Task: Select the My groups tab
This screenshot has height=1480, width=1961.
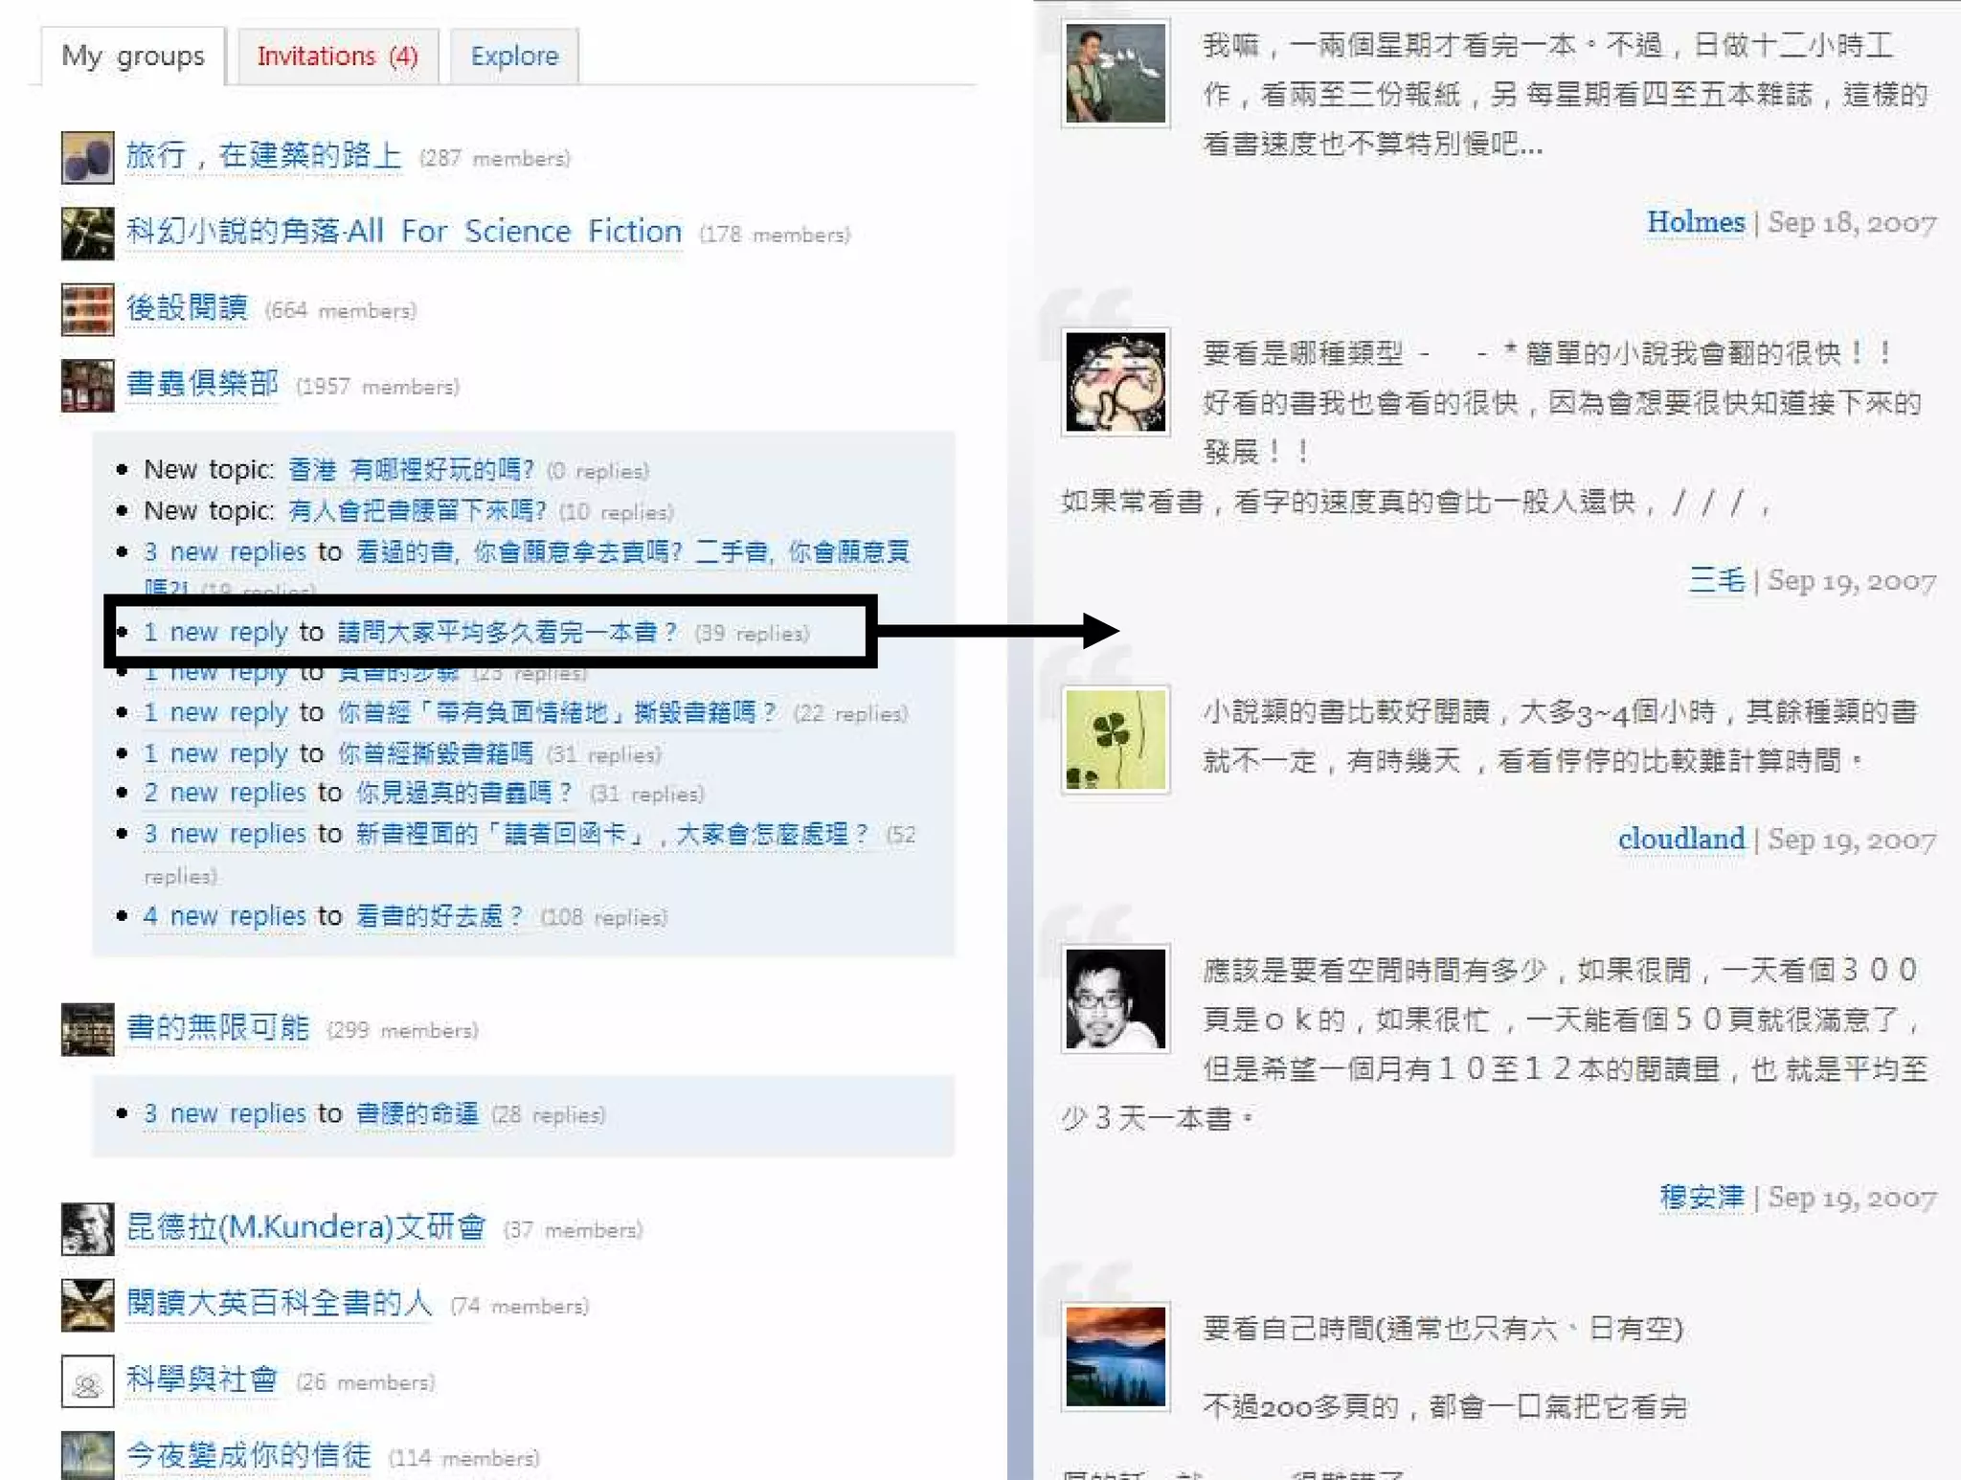Action: 133,56
